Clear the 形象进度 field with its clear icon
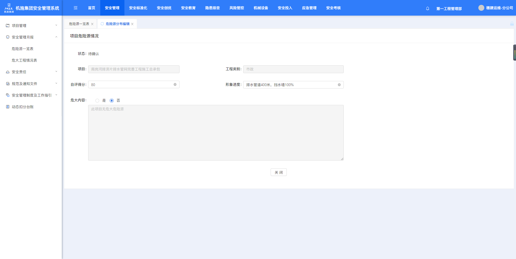 pos(339,85)
